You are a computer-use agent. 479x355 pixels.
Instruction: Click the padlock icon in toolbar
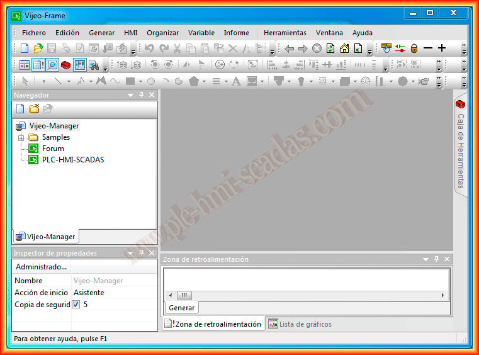point(414,48)
